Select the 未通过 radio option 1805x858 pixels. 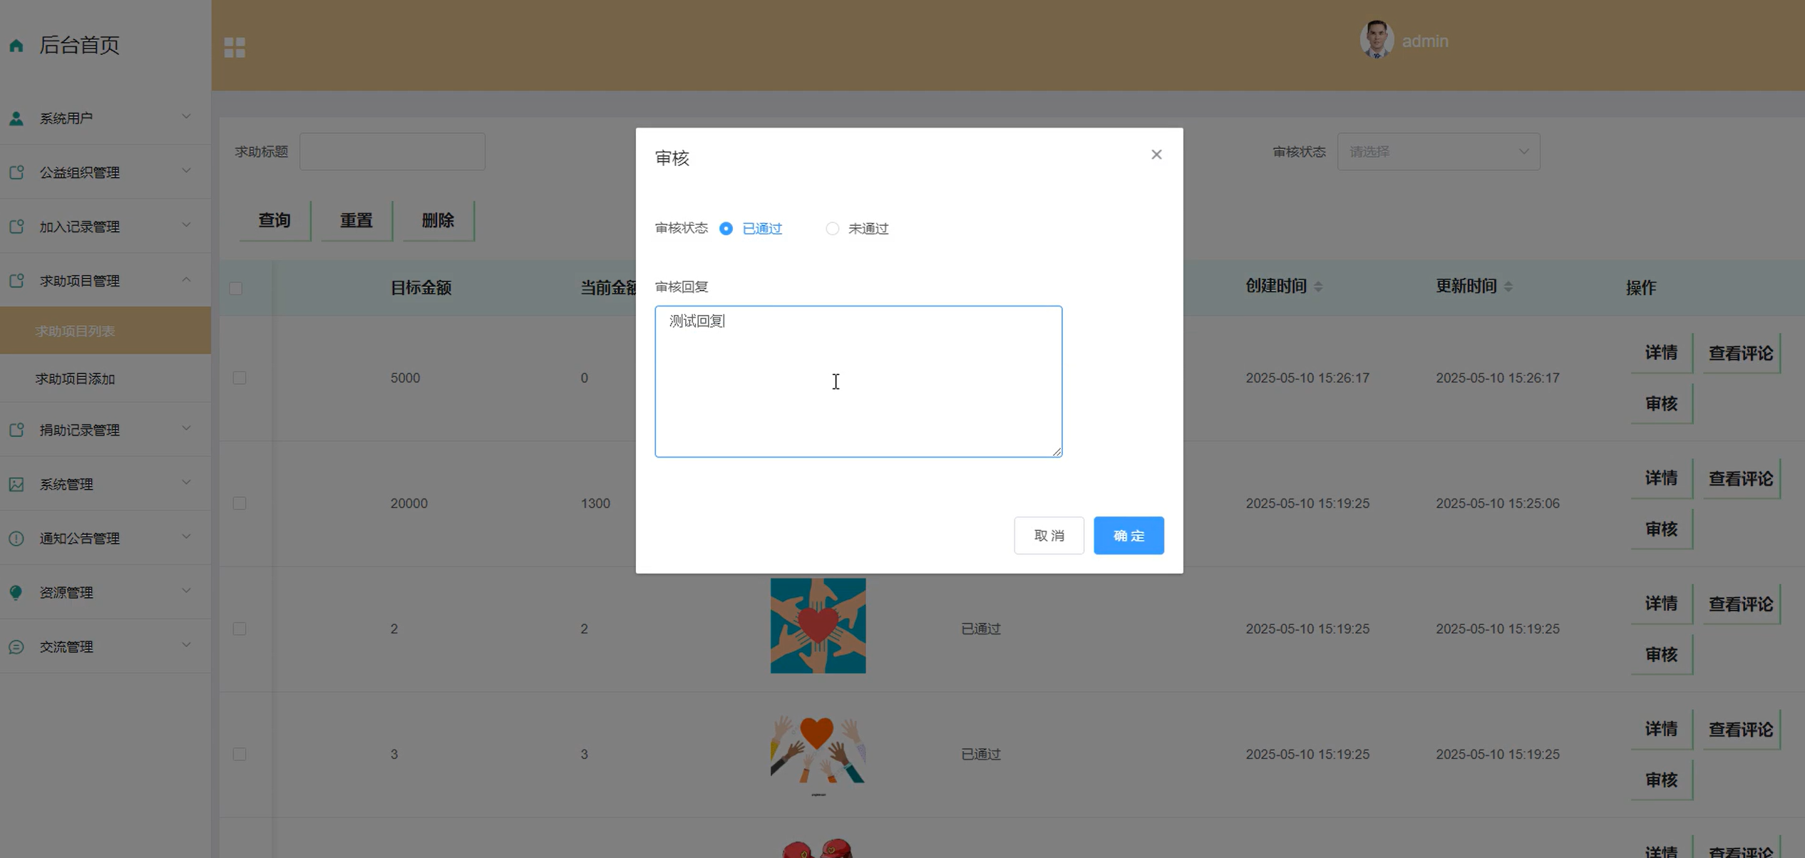pos(832,229)
